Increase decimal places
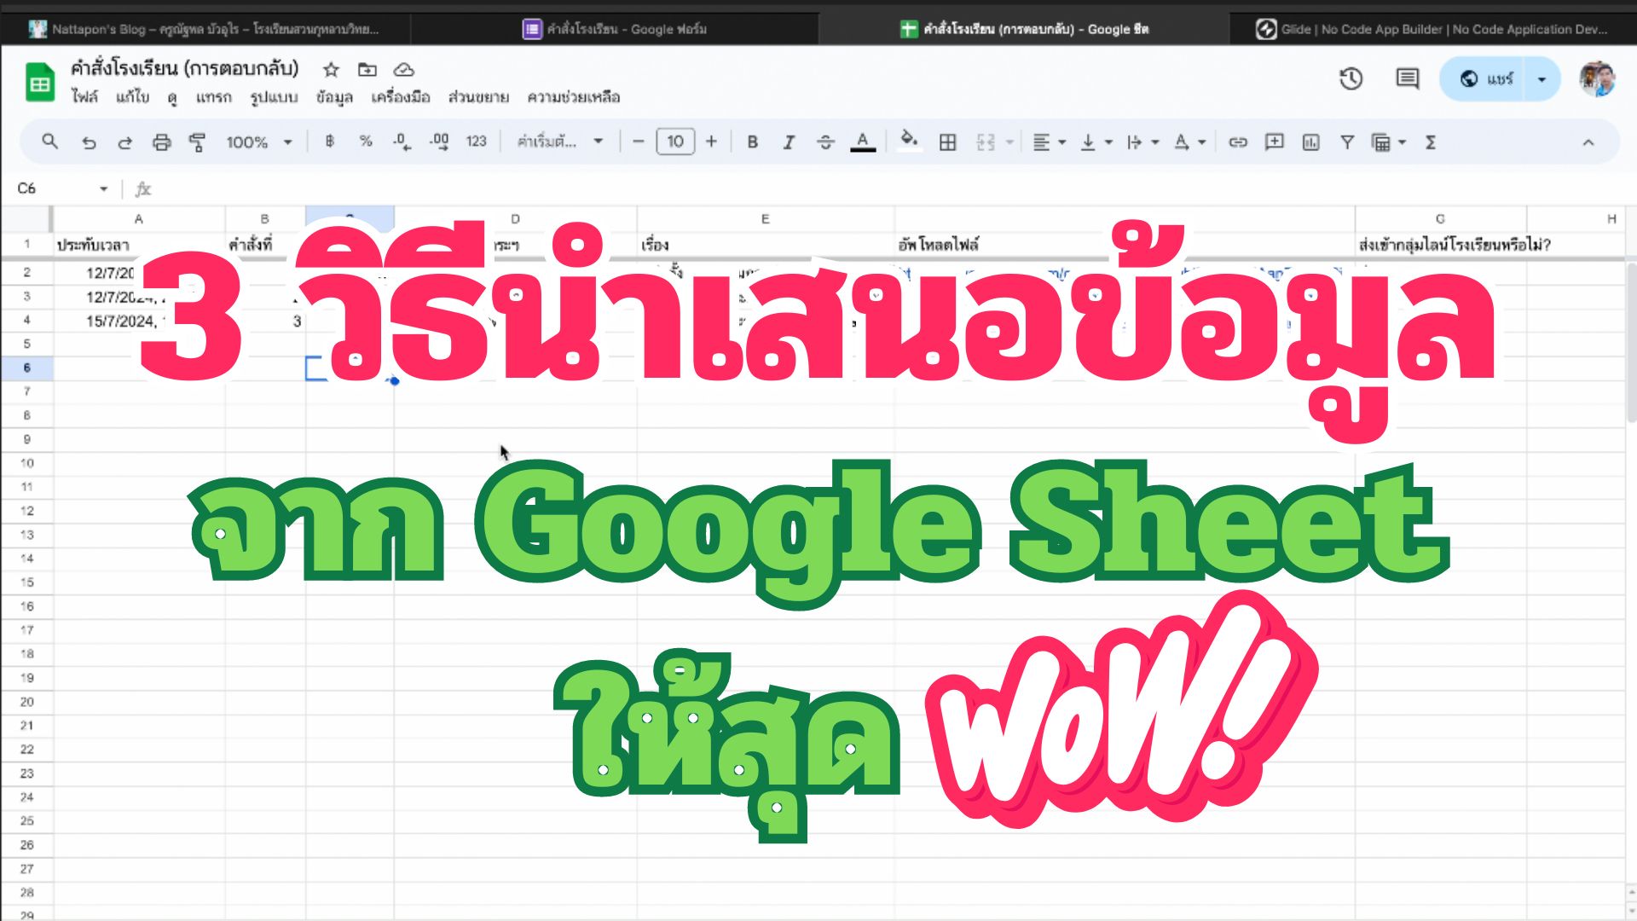The width and height of the screenshot is (1637, 921). 439,142
